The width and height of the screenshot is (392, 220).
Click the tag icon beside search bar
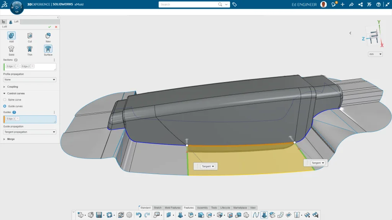point(235,5)
